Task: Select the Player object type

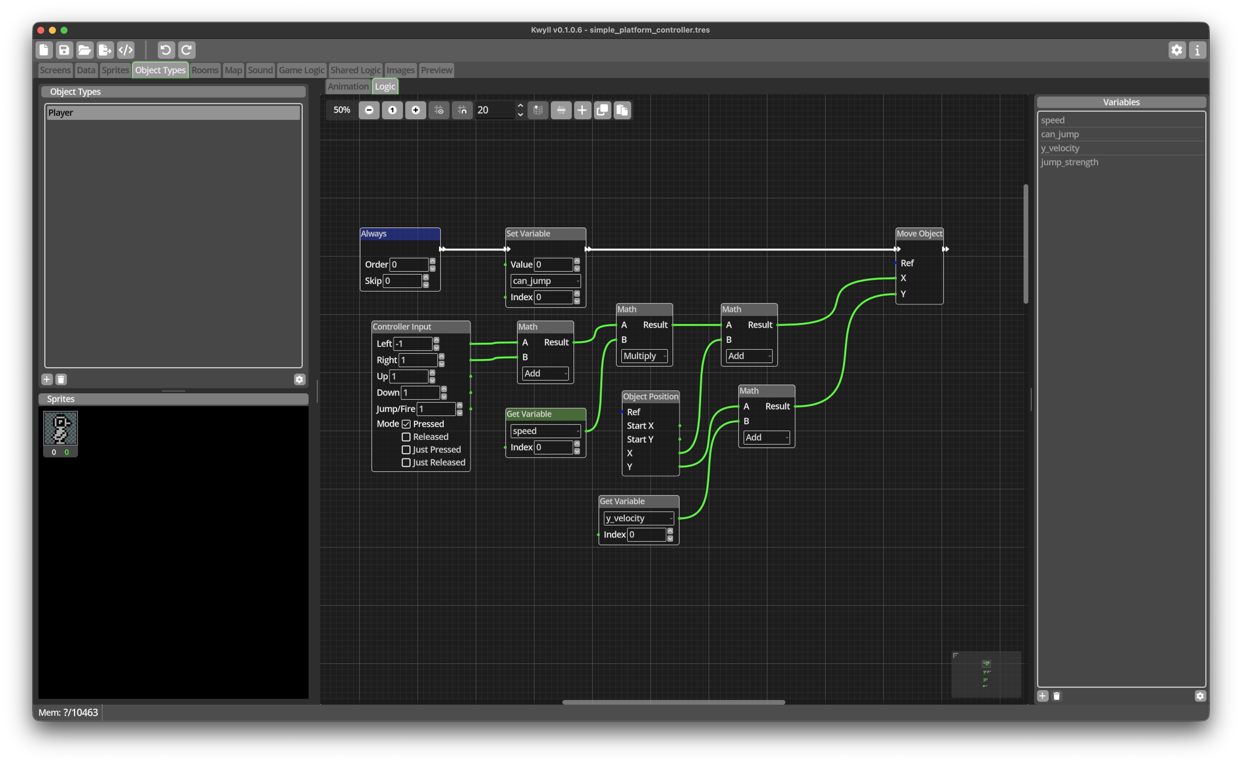Action: click(173, 113)
